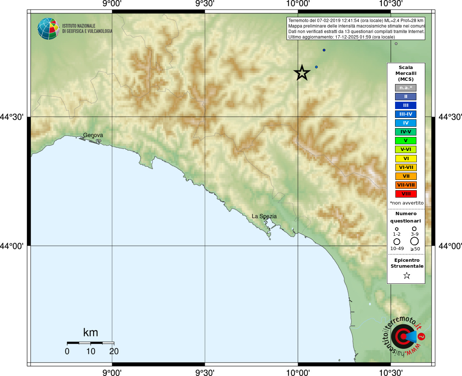
Task: Click the 'Dati non verificati' info line
Action: pyautogui.click(x=356, y=32)
